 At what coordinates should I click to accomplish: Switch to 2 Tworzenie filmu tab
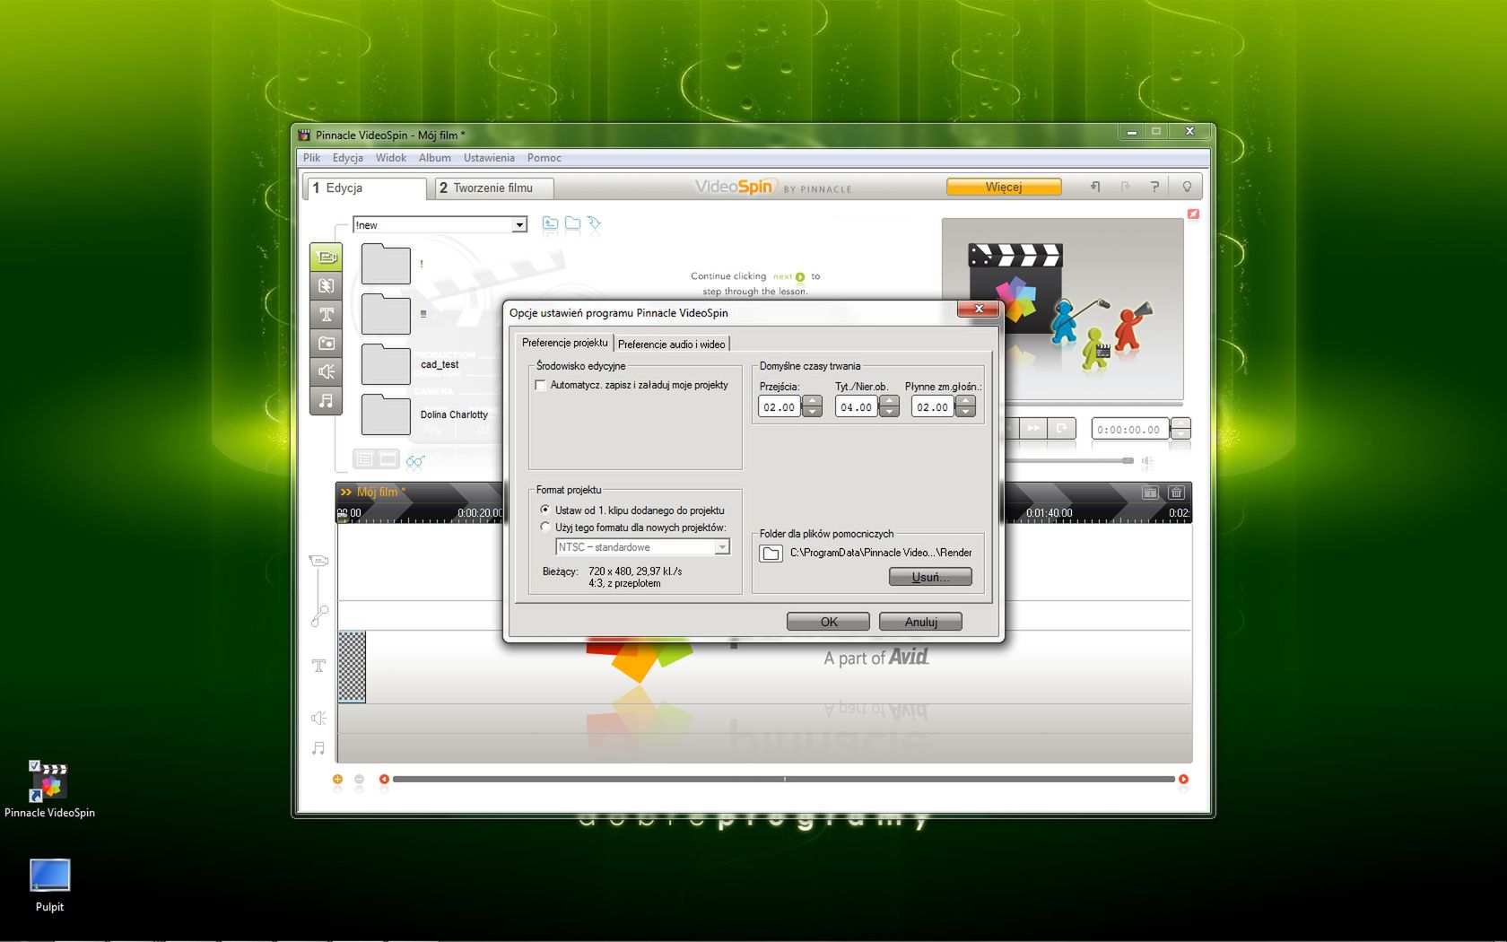click(493, 188)
